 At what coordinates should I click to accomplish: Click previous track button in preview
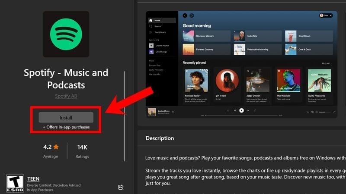pyautogui.click(x=235, y=110)
